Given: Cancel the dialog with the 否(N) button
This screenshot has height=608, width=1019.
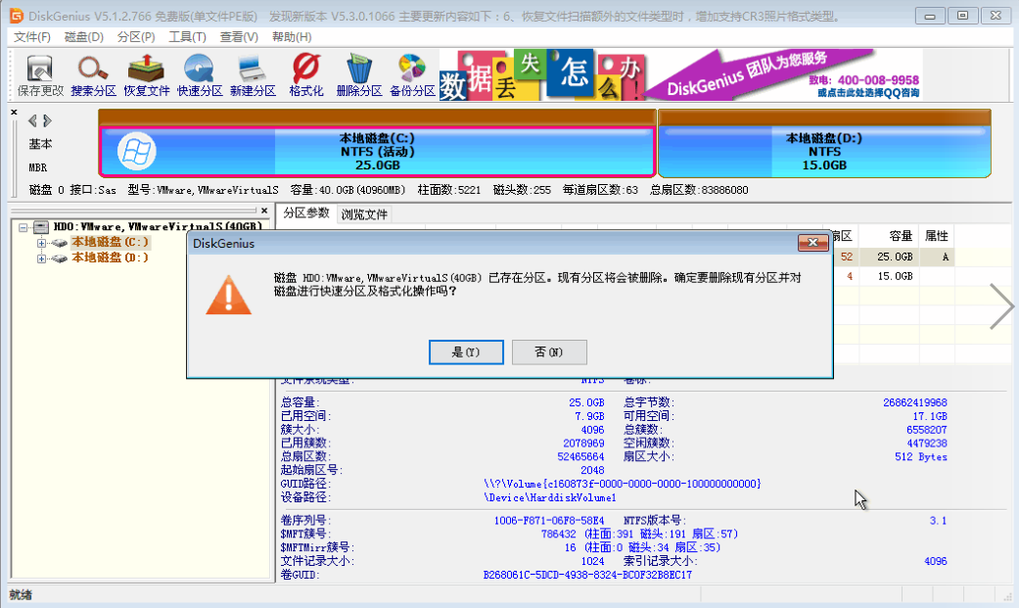Looking at the screenshot, I should (549, 351).
